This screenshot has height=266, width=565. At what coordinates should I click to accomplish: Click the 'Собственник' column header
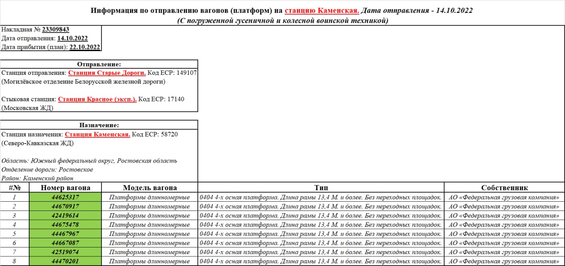tap(504, 188)
